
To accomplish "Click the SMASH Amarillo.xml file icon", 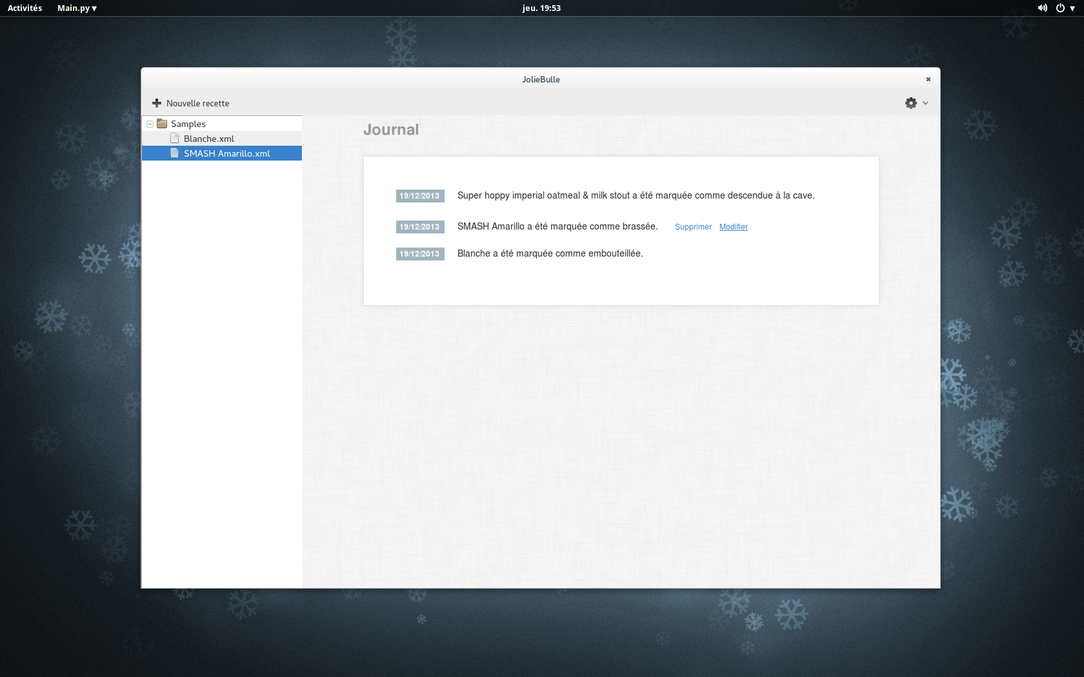I will 174,153.
